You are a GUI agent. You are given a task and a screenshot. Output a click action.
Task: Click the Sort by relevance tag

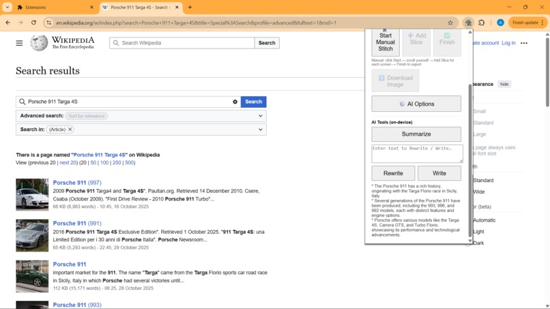86,116
